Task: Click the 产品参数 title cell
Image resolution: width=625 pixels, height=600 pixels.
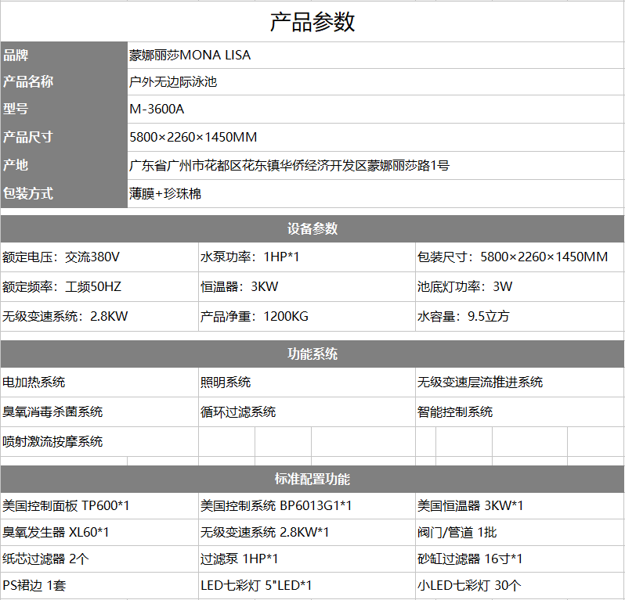Action: (x=312, y=22)
